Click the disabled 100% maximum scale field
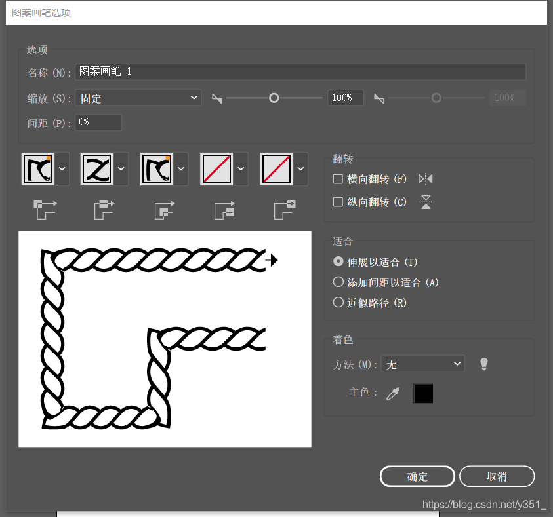 pos(508,98)
